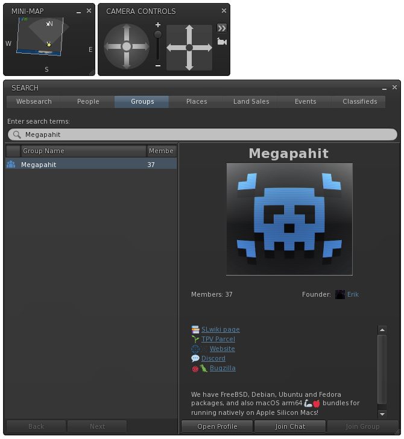Open the Bugzilla link
Image resolution: width=404 pixels, height=439 pixels.
[223, 368]
